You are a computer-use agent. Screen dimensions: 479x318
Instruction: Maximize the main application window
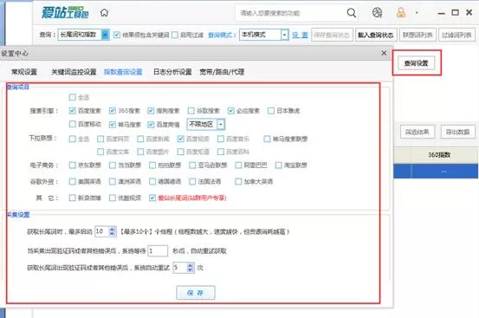[x=455, y=12]
